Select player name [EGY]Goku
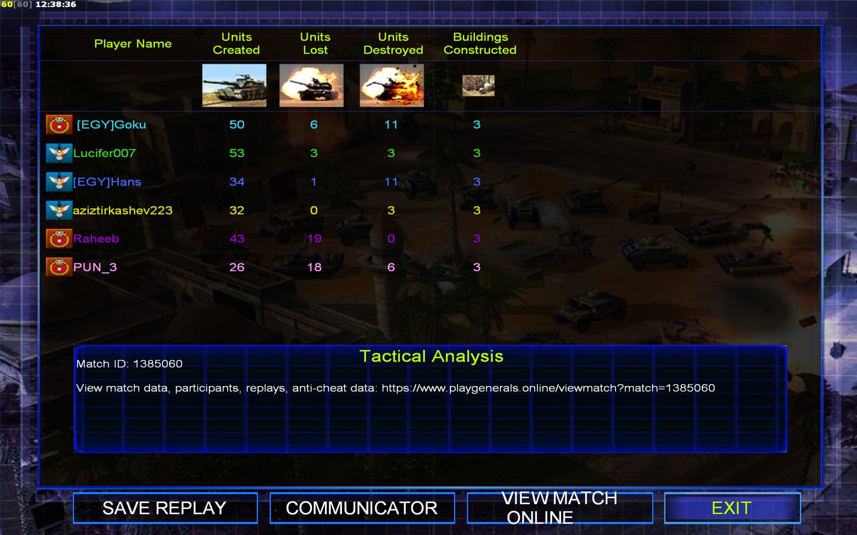Viewport: 857px width, 535px height. point(111,125)
